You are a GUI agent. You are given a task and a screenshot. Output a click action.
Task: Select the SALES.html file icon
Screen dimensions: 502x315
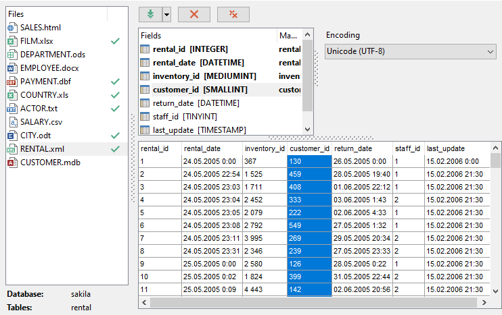(12, 28)
